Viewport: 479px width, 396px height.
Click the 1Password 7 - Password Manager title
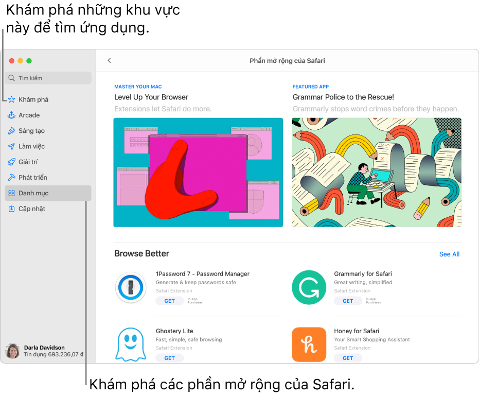click(x=203, y=273)
